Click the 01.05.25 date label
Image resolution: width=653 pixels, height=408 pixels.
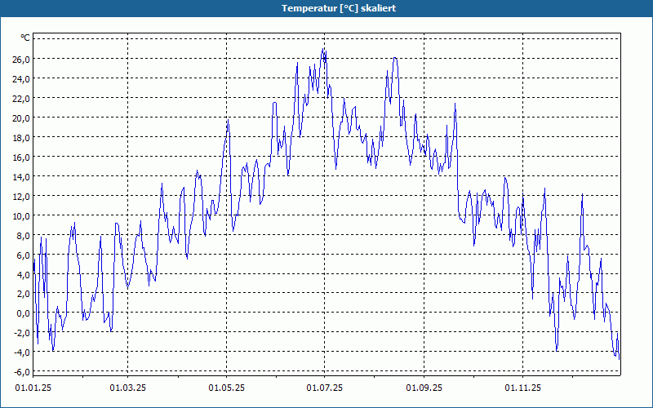click(227, 388)
